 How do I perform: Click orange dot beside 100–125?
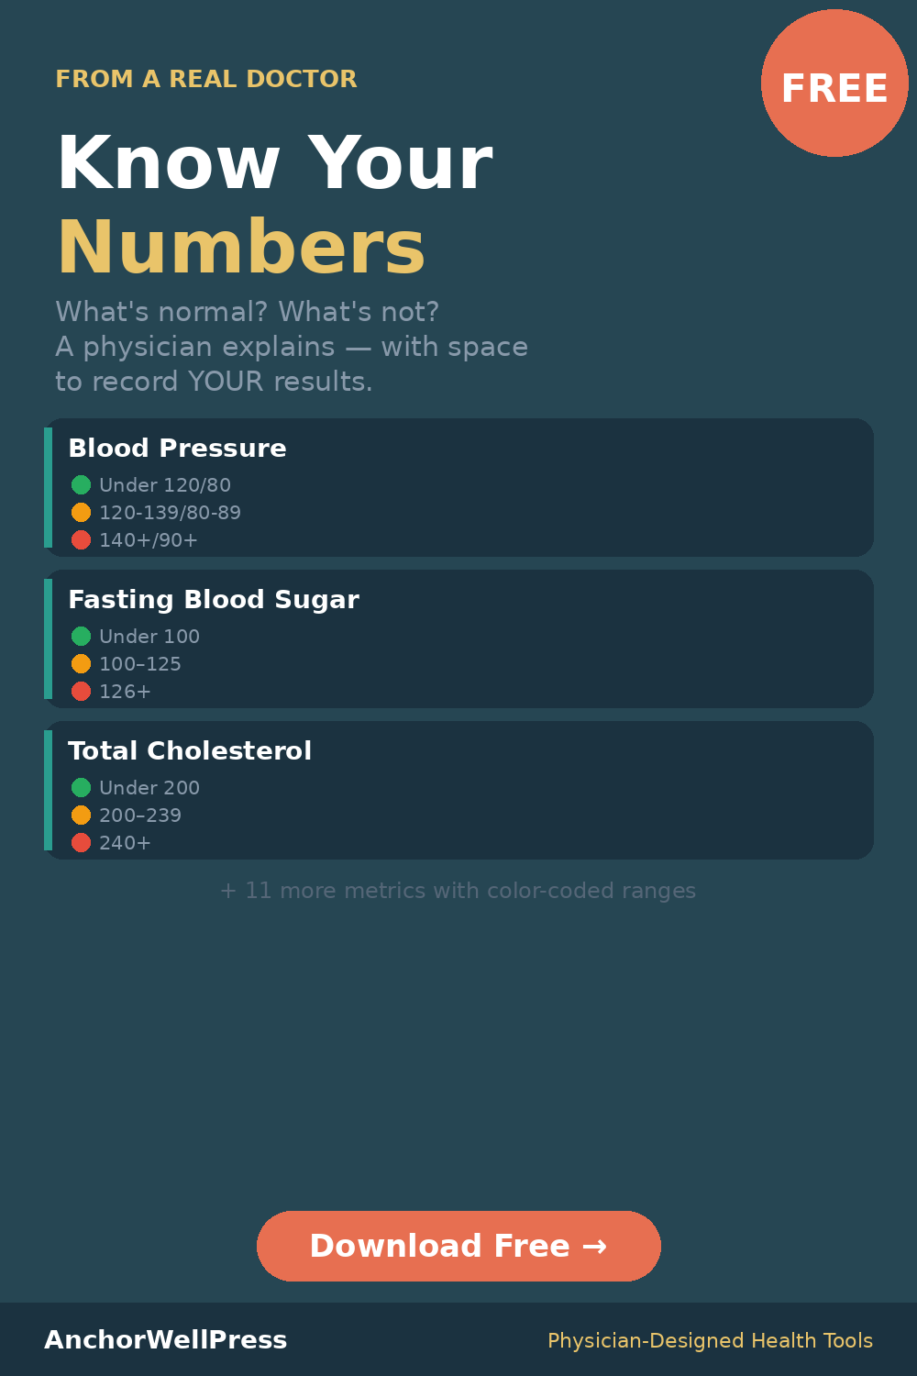tap(81, 663)
